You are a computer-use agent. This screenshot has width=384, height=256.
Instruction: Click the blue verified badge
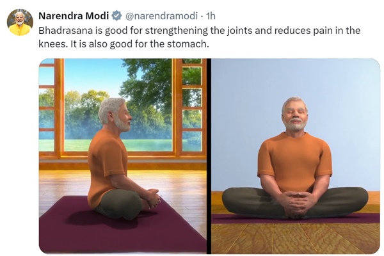point(117,16)
